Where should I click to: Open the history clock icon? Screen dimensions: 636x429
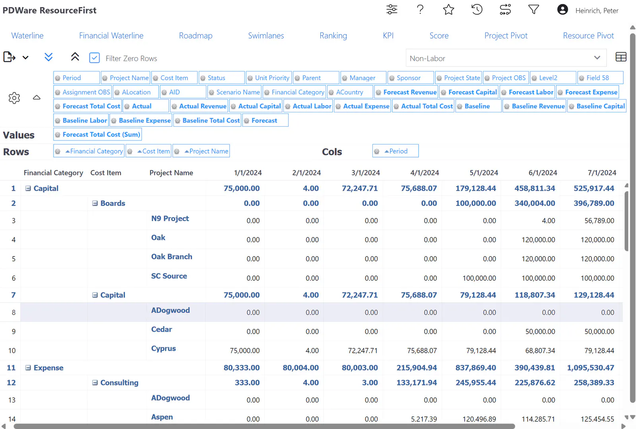point(477,10)
